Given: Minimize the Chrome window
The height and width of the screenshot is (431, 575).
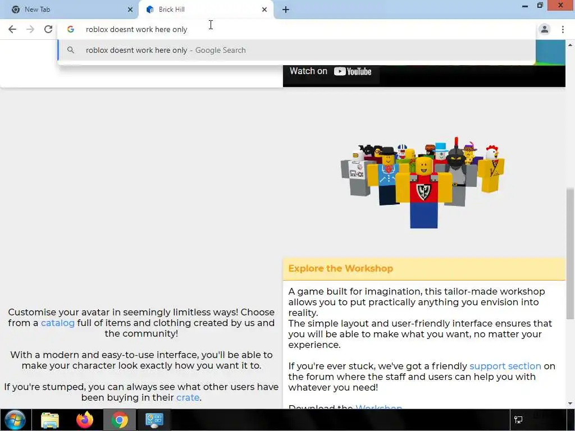Looking at the screenshot, I should [x=525, y=6].
